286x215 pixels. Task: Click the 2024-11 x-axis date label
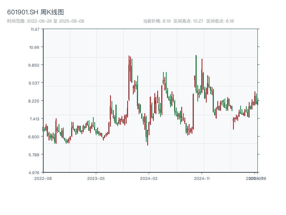(202, 178)
